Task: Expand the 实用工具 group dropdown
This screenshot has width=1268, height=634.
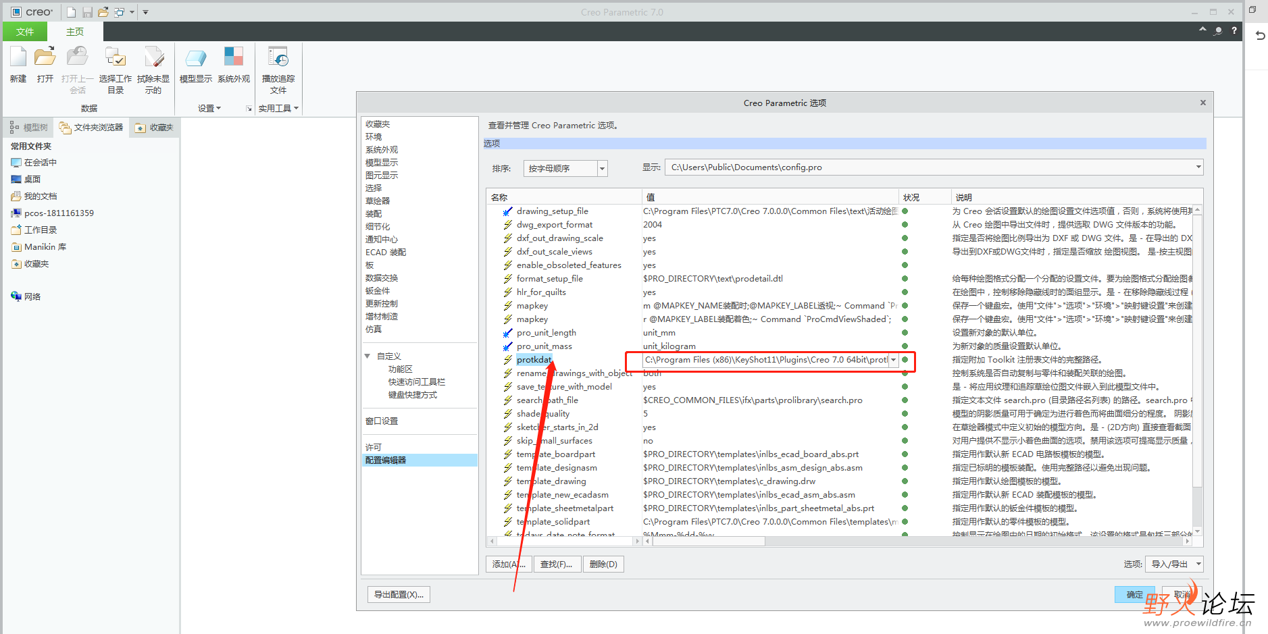Action: [x=278, y=108]
